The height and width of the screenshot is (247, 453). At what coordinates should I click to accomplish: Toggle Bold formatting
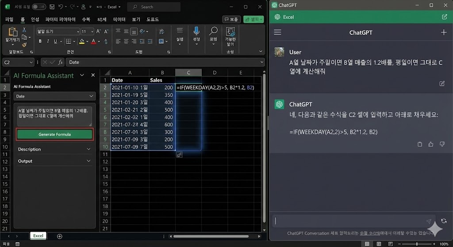click(x=40, y=41)
